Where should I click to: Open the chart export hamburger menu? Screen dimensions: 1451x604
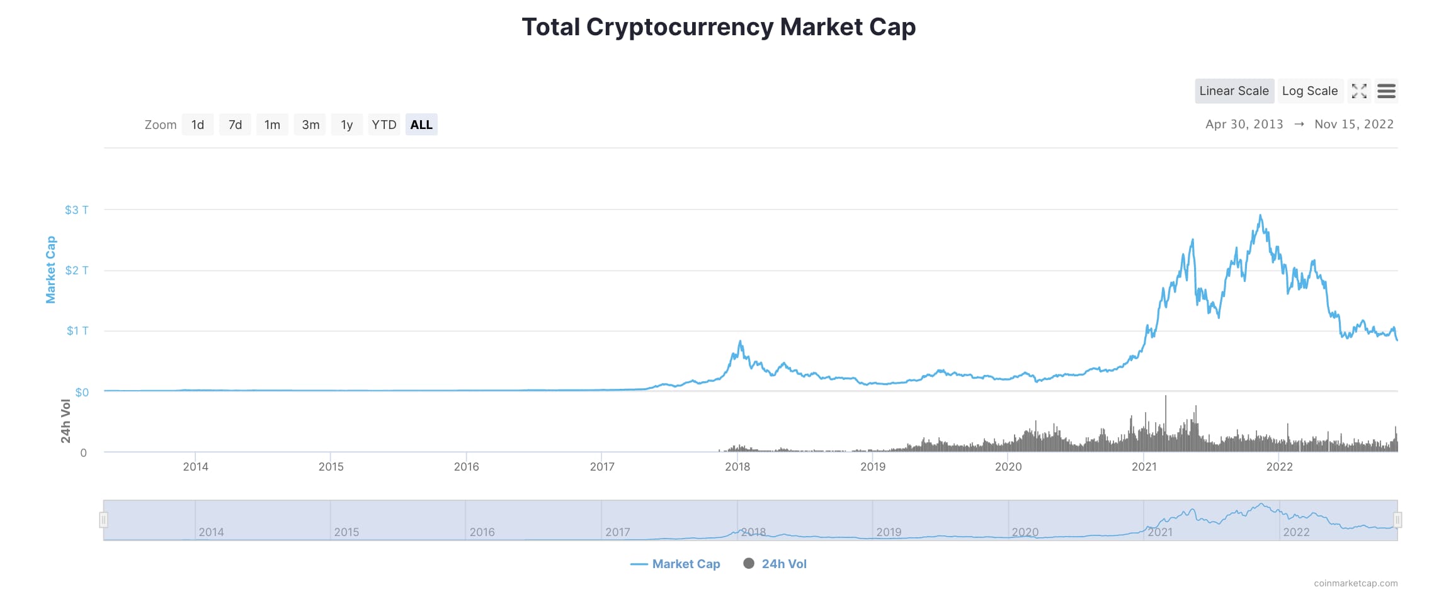(1386, 91)
